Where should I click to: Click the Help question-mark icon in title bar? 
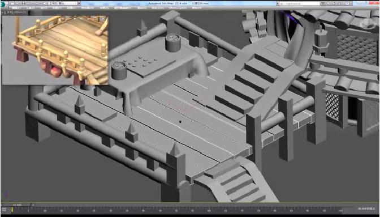pos(347,3)
